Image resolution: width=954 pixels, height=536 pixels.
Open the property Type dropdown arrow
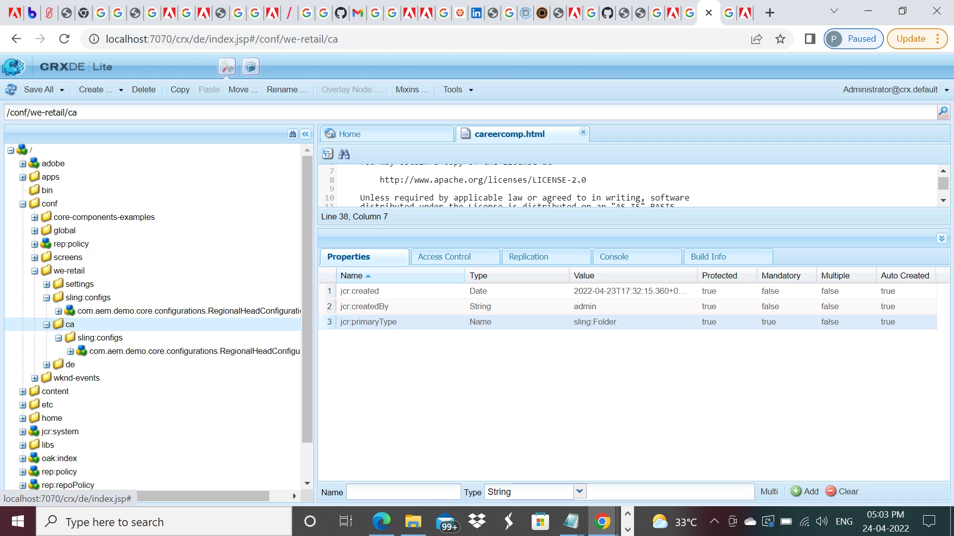coord(579,491)
